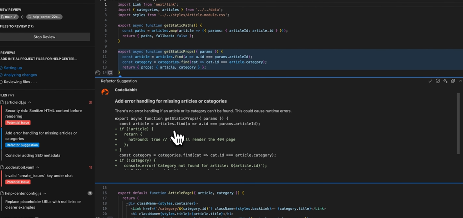The image size is (463, 218).
Task: Collapse the help-center.config.js file section
Action: pos(45,193)
